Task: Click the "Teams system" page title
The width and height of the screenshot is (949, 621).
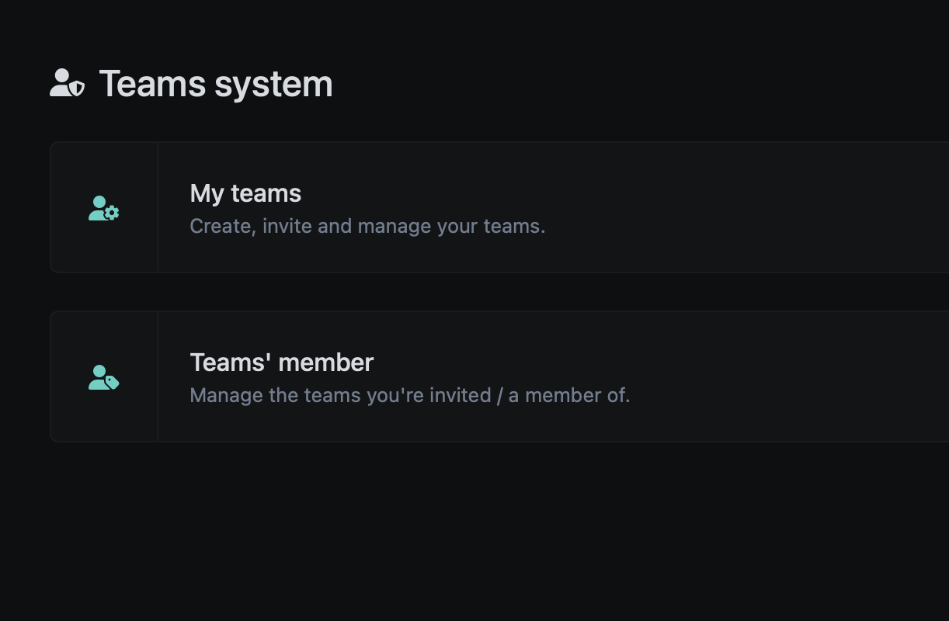Action: [216, 83]
